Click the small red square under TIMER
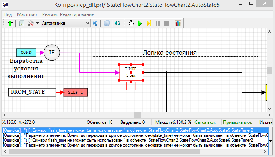The image size is (275, 157). tap(131, 86)
